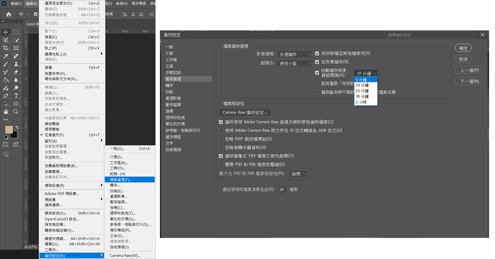Open the 最大化相容性 詢問 dropdown
Screen dimensions: 495x259
click(x=298, y=174)
